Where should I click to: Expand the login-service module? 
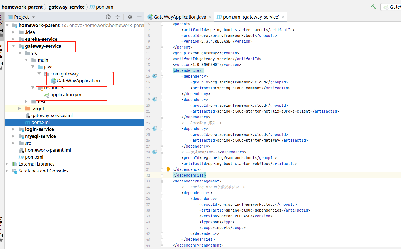13,129
